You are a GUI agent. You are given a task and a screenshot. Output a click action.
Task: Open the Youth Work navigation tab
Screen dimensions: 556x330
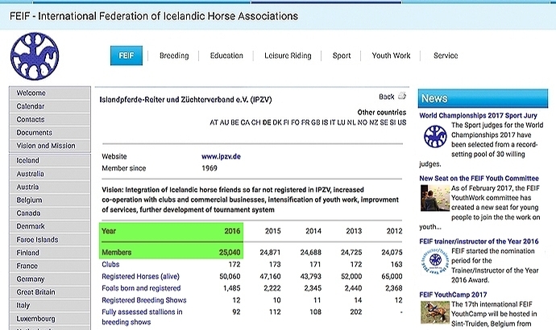(x=391, y=56)
